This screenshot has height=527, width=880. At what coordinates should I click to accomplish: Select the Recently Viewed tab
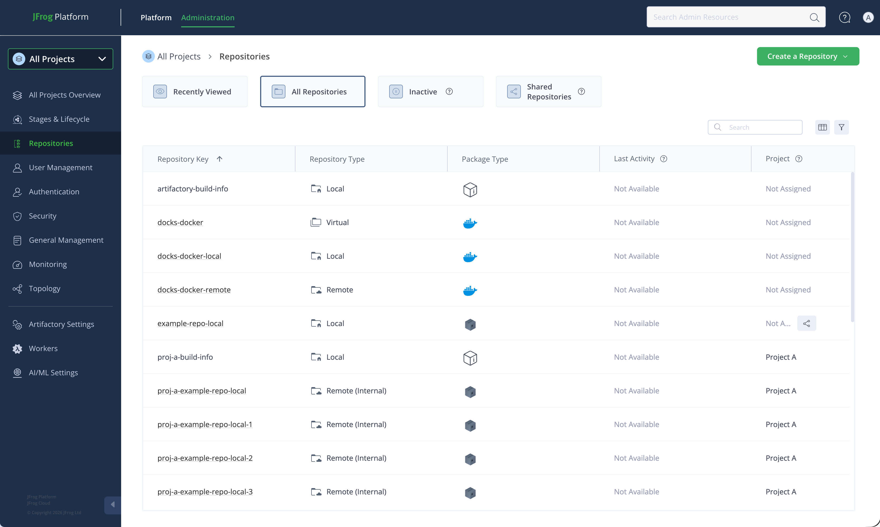coord(195,92)
